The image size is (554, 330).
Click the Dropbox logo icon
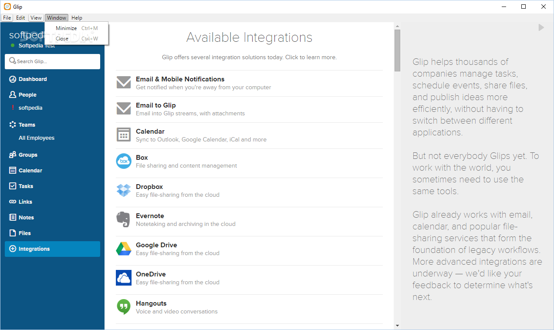pyautogui.click(x=124, y=190)
